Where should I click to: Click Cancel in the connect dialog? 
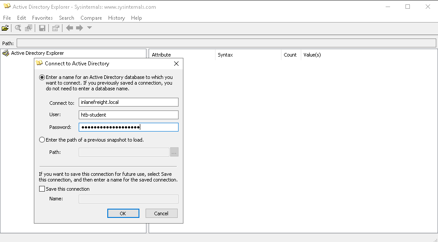[161, 214]
